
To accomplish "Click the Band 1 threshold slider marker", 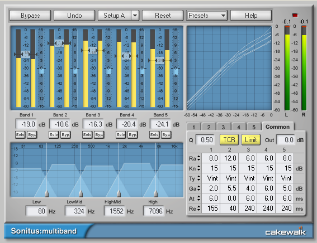I will click(26, 54).
